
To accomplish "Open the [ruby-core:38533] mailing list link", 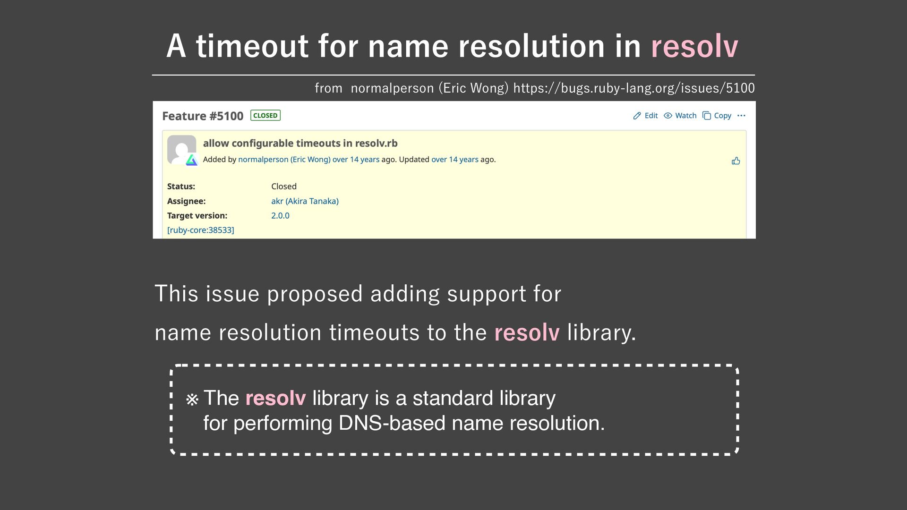I will 200,230.
